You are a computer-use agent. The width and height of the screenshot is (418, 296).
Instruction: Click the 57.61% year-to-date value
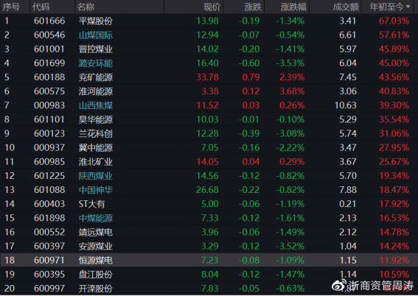point(394,35)
